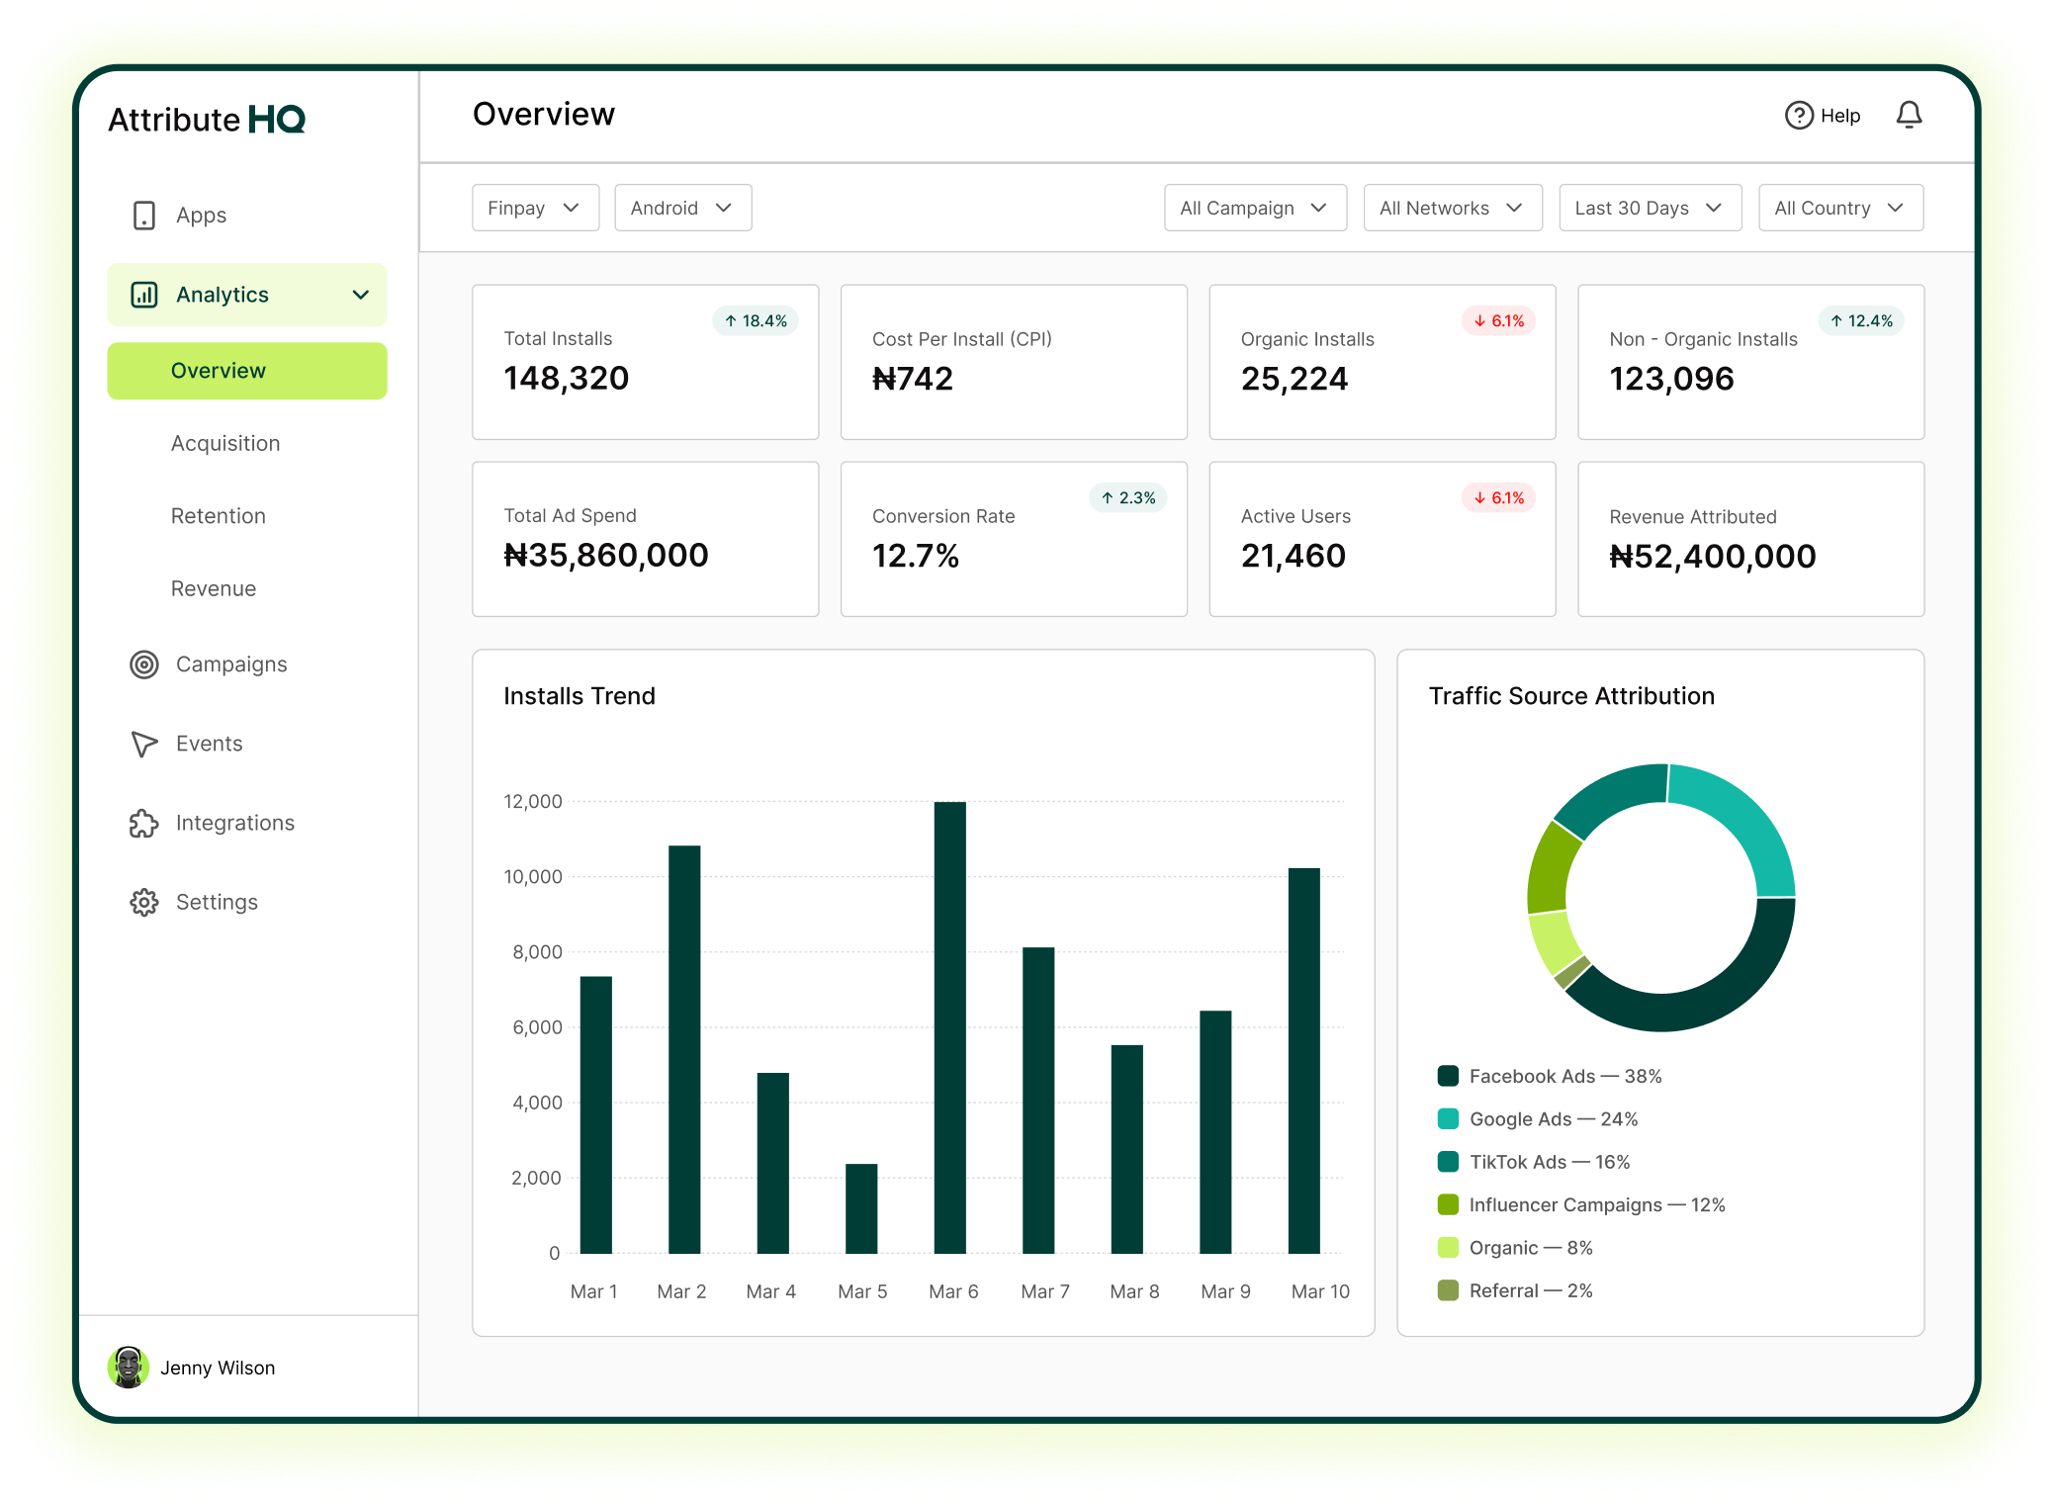Click the notification bell icon
The width and height of the screenshot is (2054, 1504).
pyautogui.click(x=1910, y=115)
